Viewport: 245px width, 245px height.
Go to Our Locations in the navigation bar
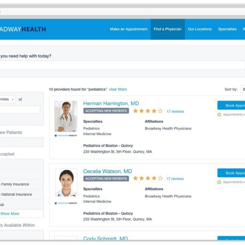point(200,29)
